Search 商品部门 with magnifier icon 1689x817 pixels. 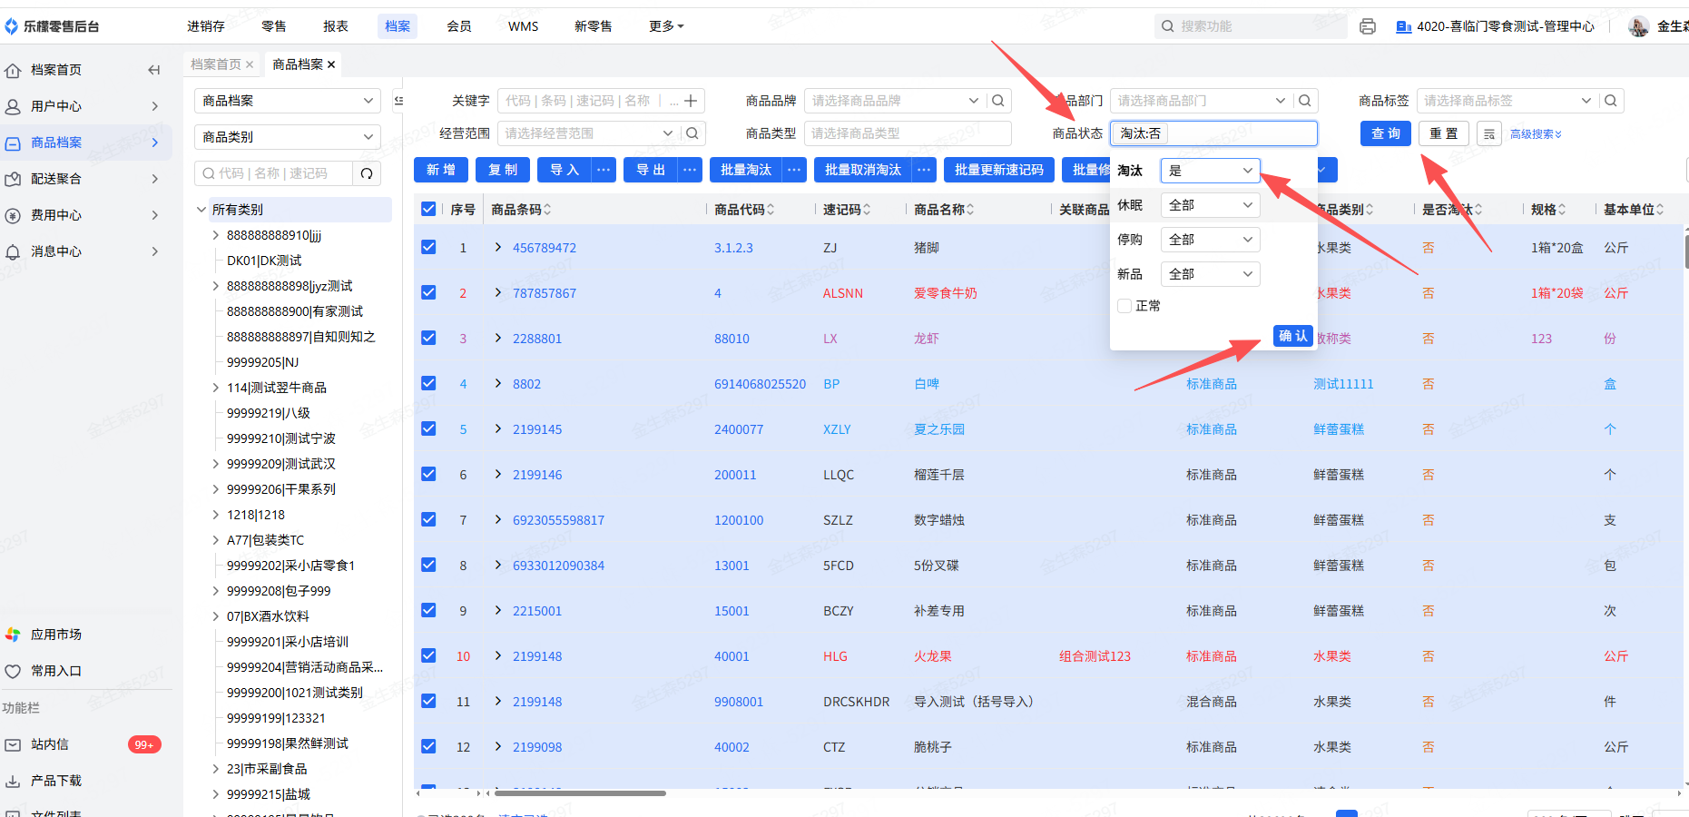[x=1305, y=101]
